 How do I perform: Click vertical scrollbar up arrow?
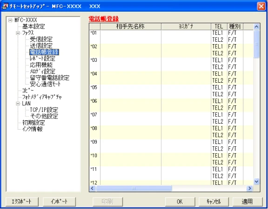256,26
